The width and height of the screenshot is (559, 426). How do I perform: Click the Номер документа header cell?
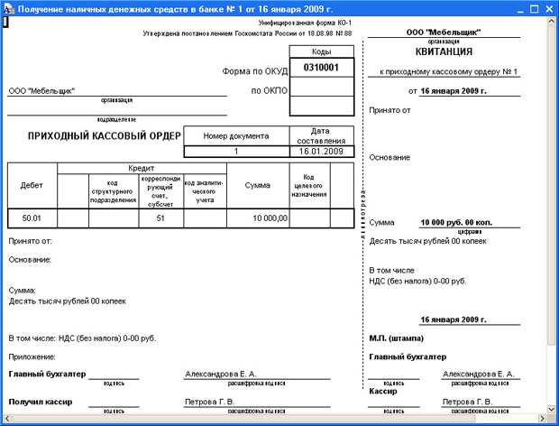pyautogui.click(x=237, y=136)
